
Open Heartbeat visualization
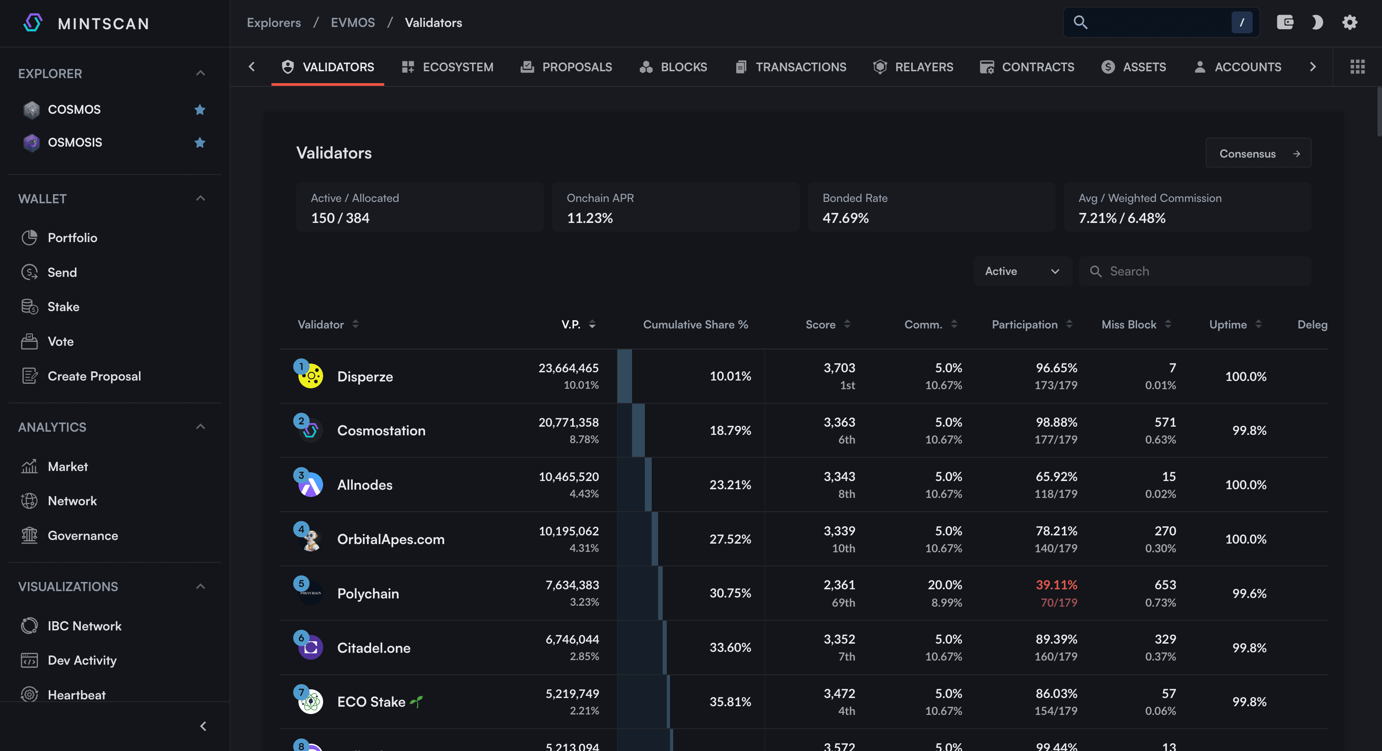click(x=76, y=695)
